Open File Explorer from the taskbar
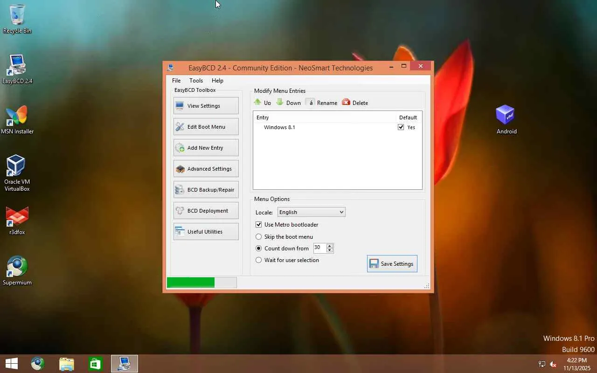Image resolution: width=597 pixels, height=373 pixels. (x=67, y=364)
